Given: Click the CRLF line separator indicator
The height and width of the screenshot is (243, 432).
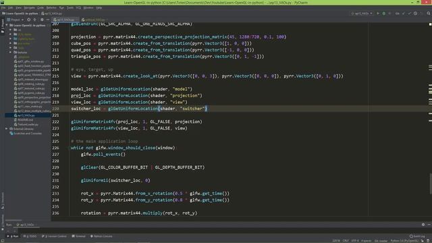Looking at the screenshot, I should 346,241.
